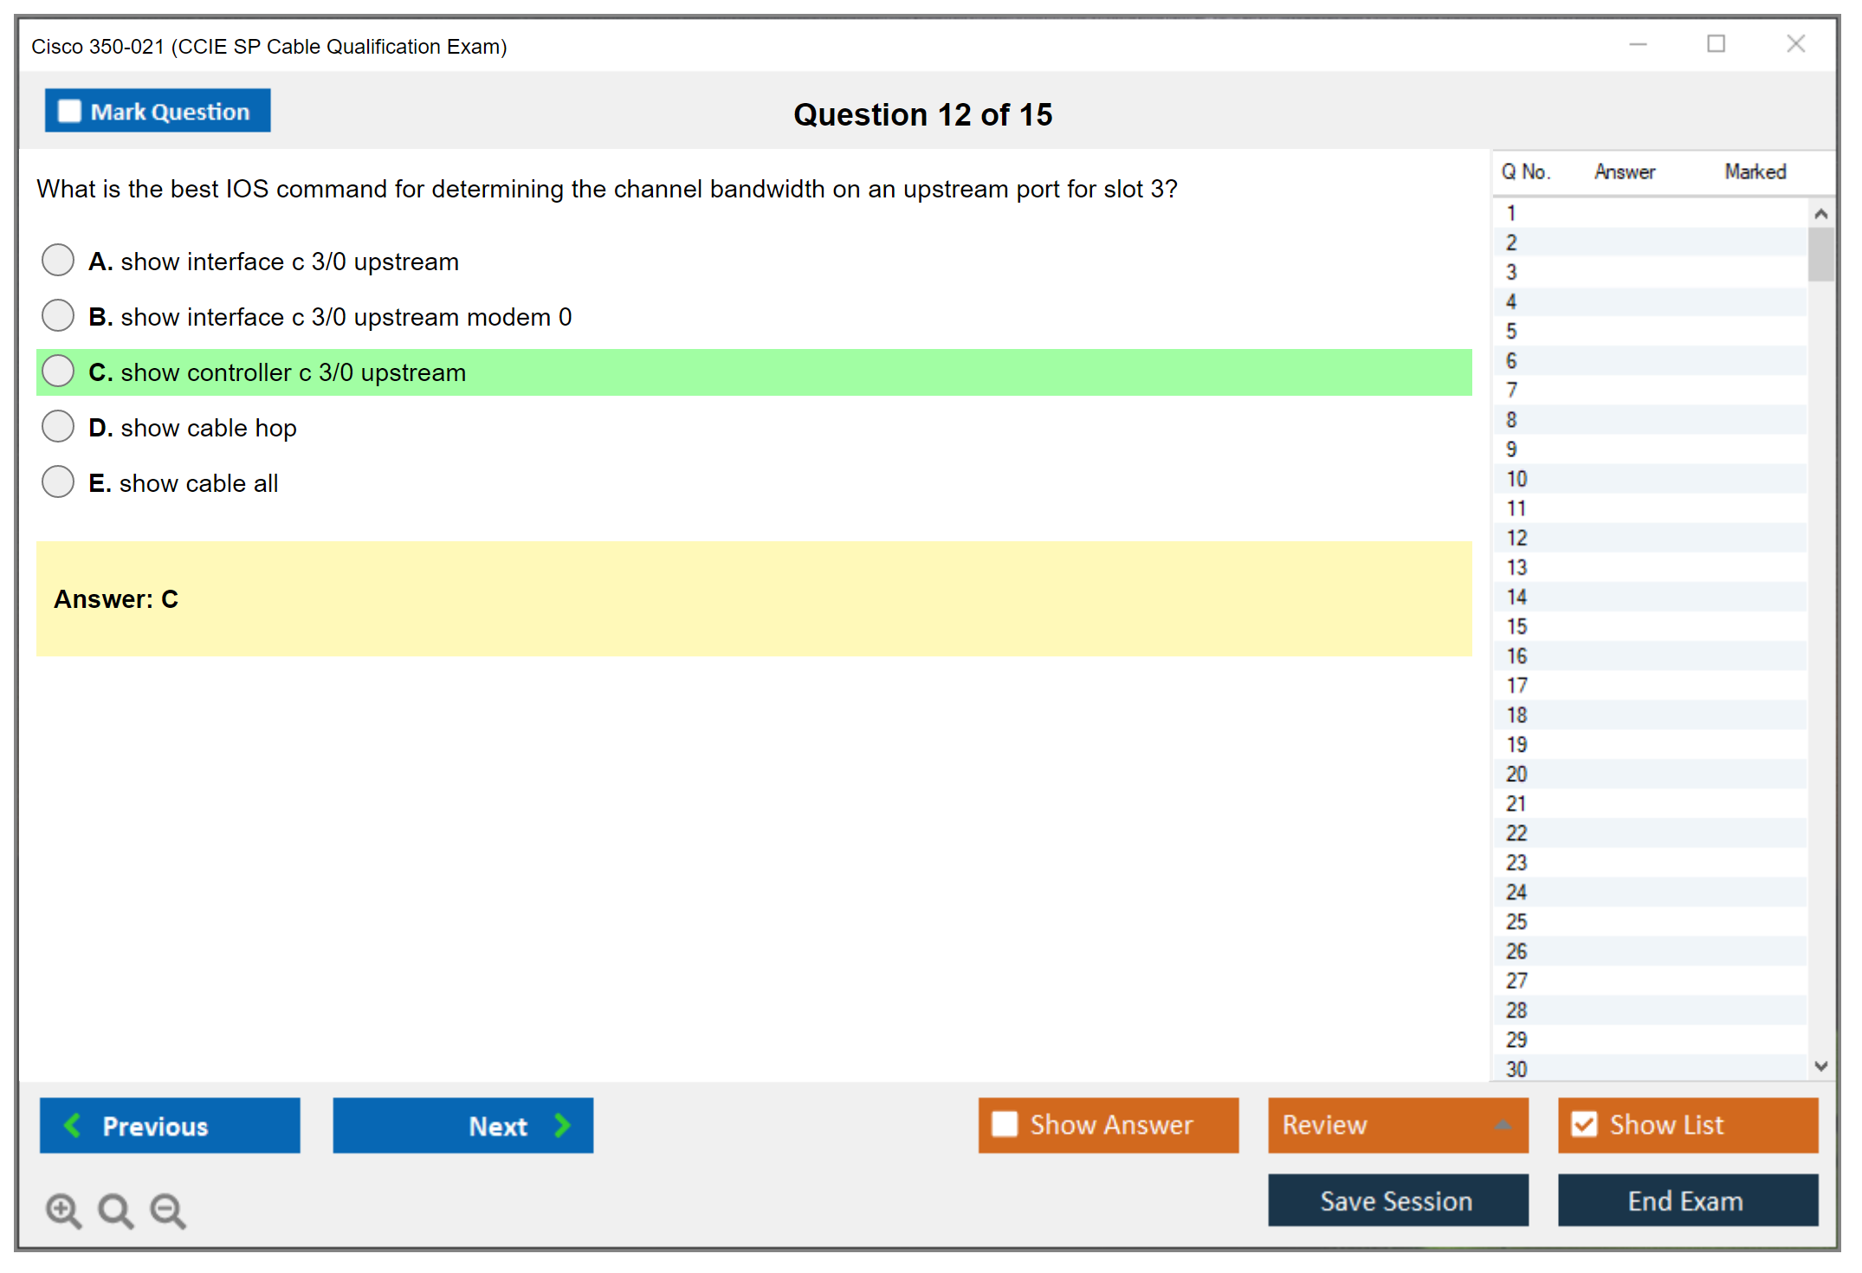The height and width of the screenshot is (1273, 1862).
Task: Jump to question 15 in the list
Action: pos(1516,626)
